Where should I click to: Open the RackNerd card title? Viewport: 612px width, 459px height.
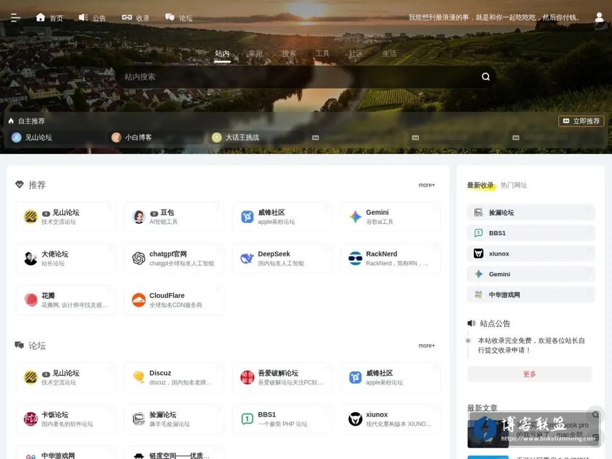[381, 254]
